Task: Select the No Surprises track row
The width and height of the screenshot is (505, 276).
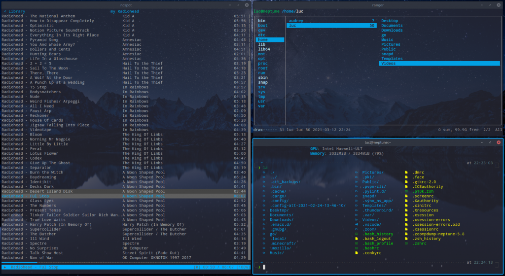Action: point(124,248)
